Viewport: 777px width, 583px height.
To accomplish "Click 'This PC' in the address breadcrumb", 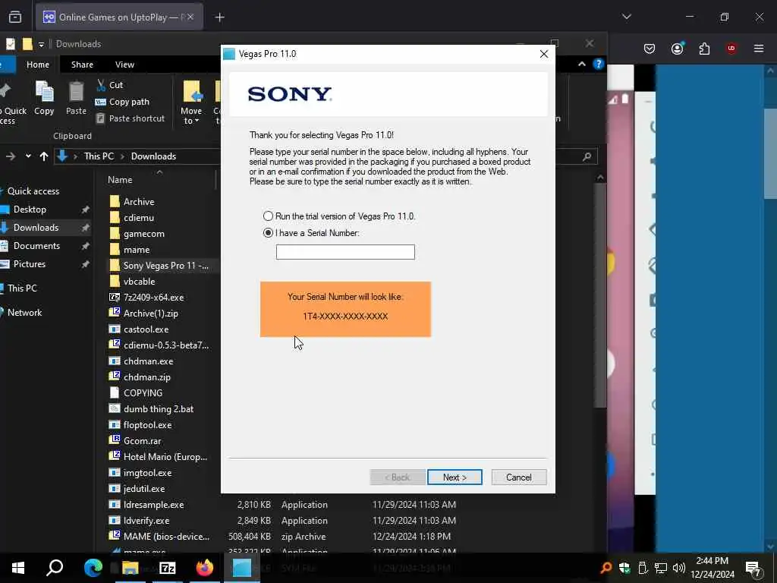I will pyautogui.click(x=99, y=156).
